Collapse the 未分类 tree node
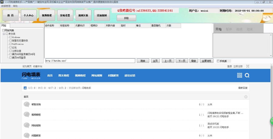273x139 pixels. pos(4,34)
